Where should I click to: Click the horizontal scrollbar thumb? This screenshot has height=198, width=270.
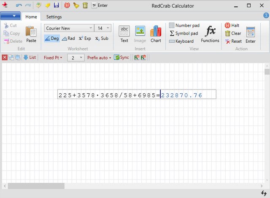(x=36, y=186)
